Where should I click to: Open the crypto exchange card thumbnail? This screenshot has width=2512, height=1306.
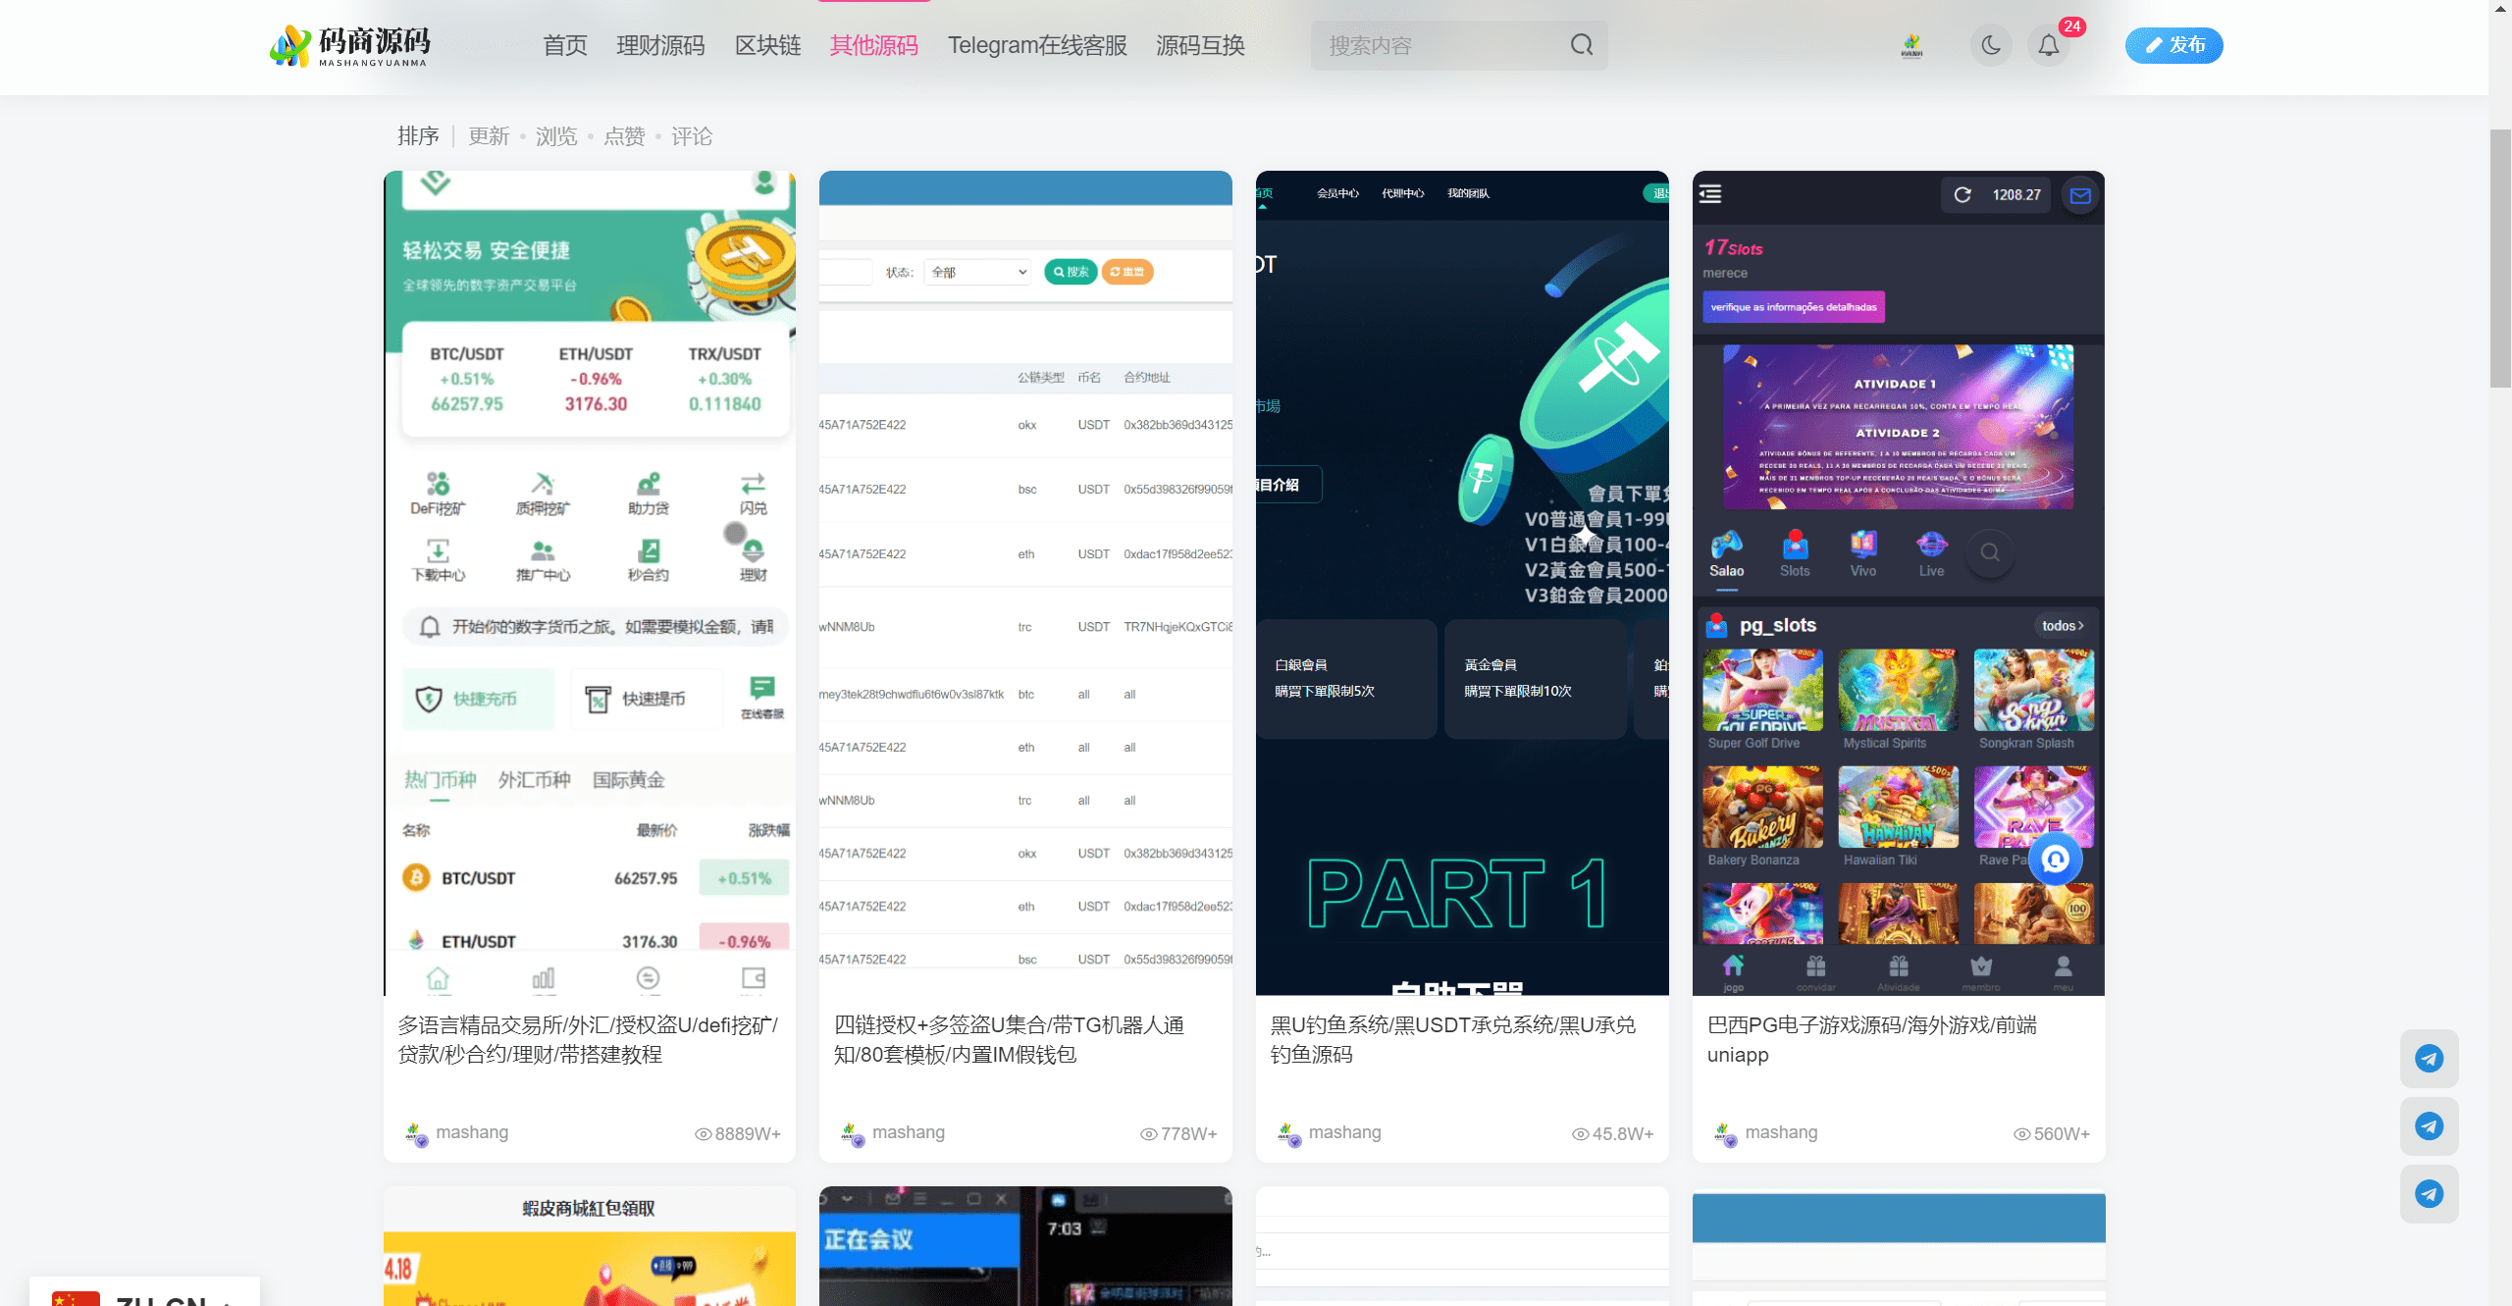pyautogui.click(x=590, y=583)
